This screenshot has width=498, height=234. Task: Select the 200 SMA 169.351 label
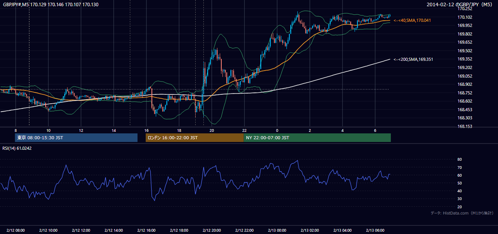point(413,59)
